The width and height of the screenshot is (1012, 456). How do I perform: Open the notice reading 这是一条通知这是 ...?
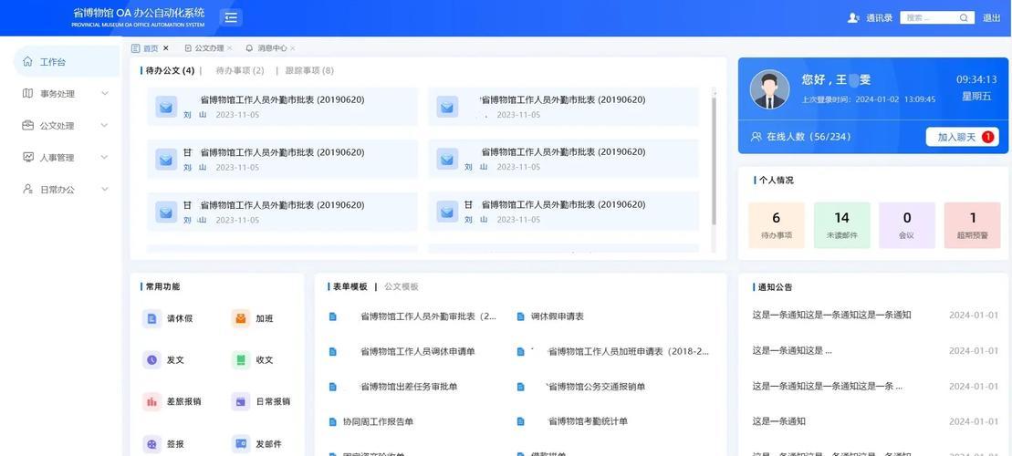[x=792, y=351]
